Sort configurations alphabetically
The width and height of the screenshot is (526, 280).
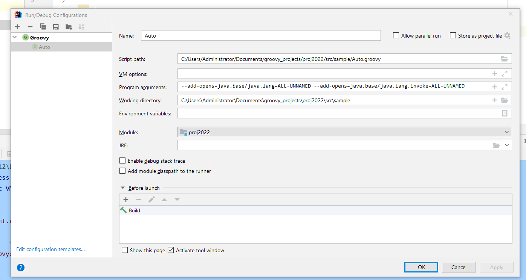pyautogui.click(x=81, y=27)
